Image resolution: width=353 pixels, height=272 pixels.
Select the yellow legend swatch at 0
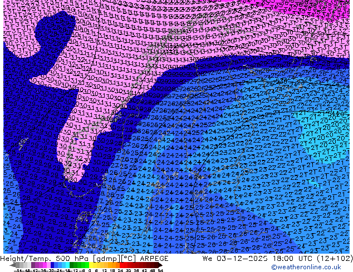(91, 265)
